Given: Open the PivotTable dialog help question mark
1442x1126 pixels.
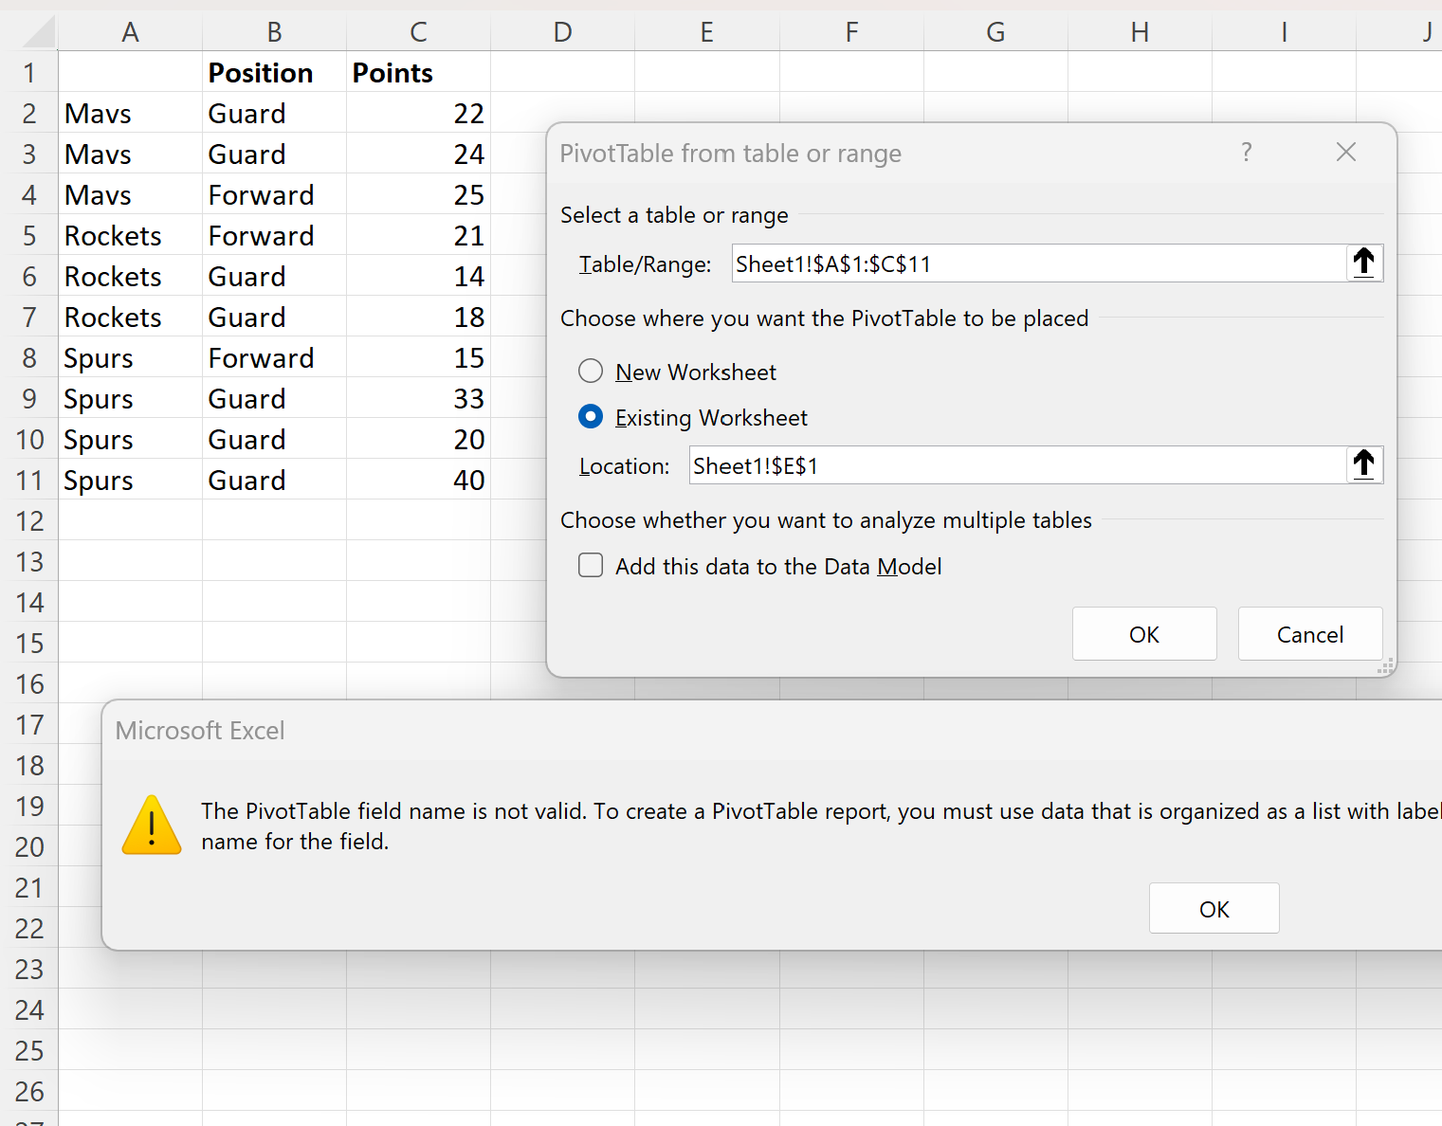Looking at the screenshot, I should click(1246, 153).
